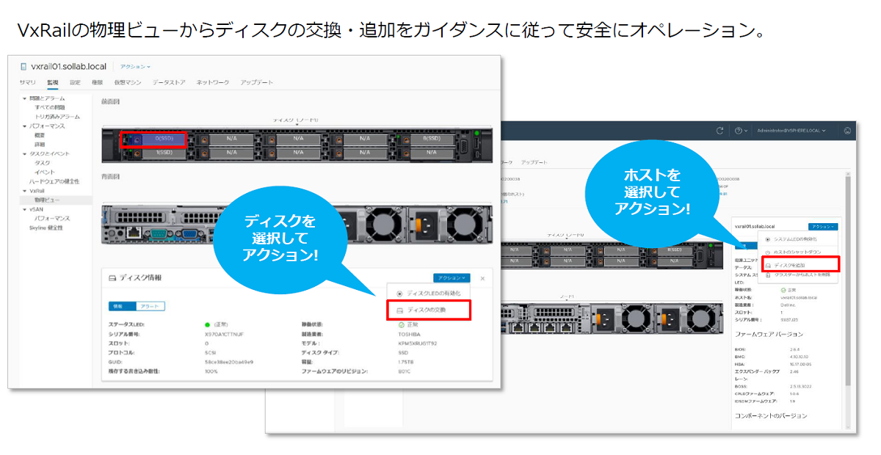
Task: Click the LED icon beside ディスクLEDの有効化
Action: point(400,294)
